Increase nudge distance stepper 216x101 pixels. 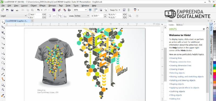point(105,15)
